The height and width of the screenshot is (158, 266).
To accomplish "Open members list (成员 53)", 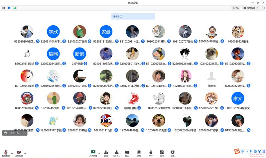I will 116,153.
